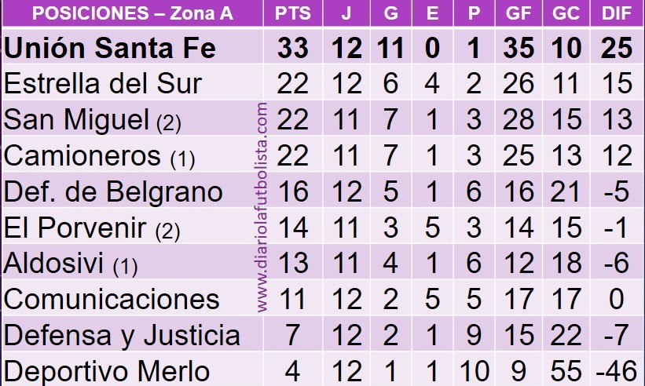This screenshot has width=645, height=386.
Task: Select the PTS column header
Action: (293, 13)
